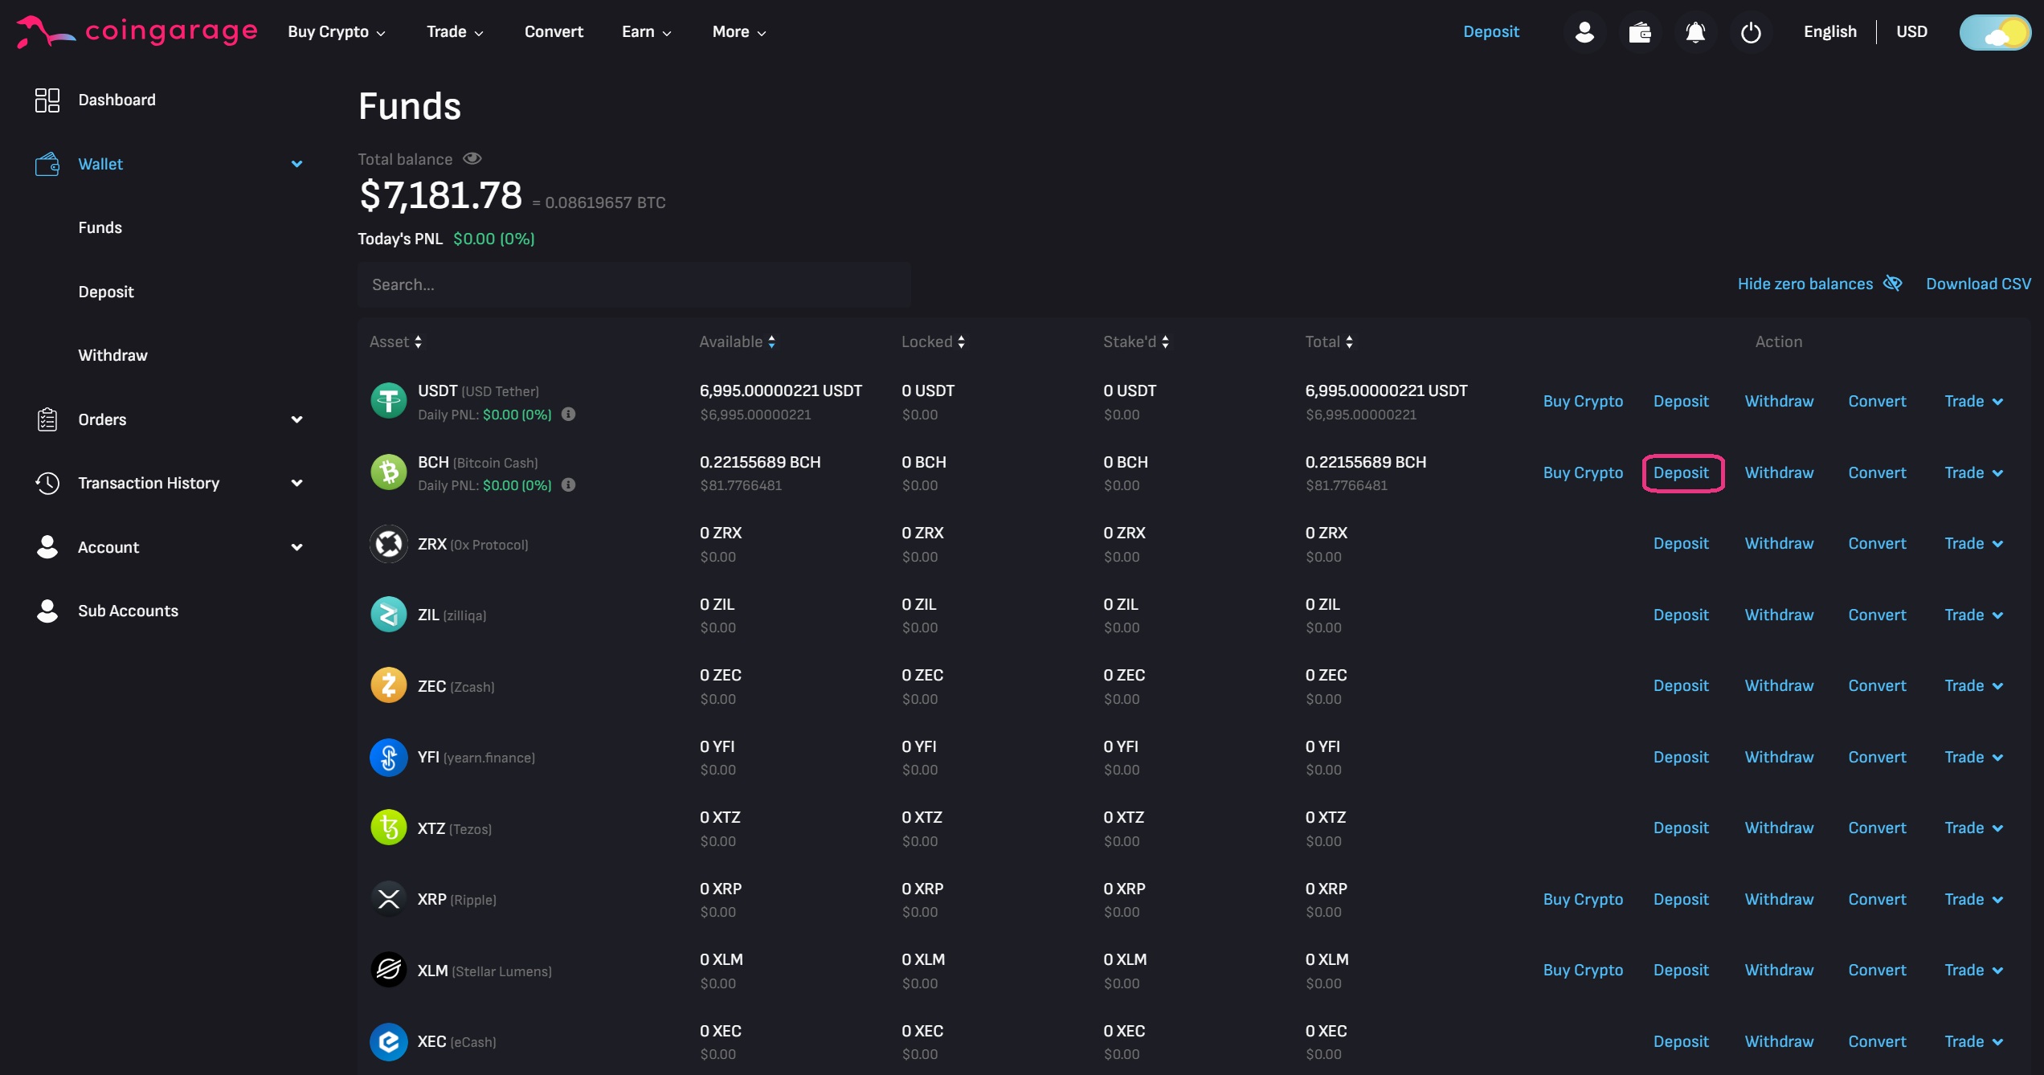
Task: Click Deposit link in top header
Action: pyautogui.click(x=1490, y=31)
